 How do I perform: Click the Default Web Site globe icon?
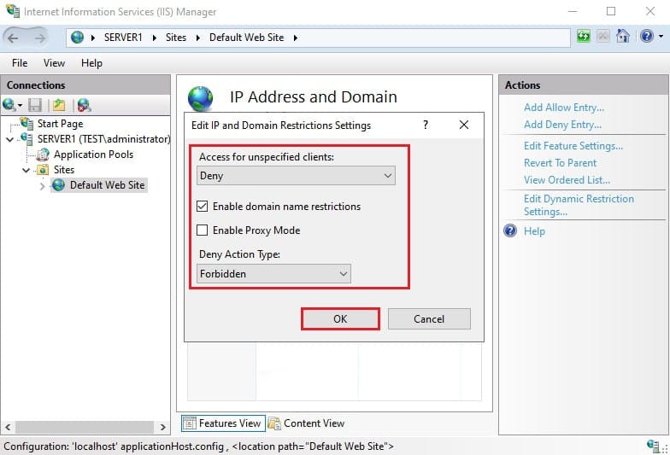coord(58,185)
